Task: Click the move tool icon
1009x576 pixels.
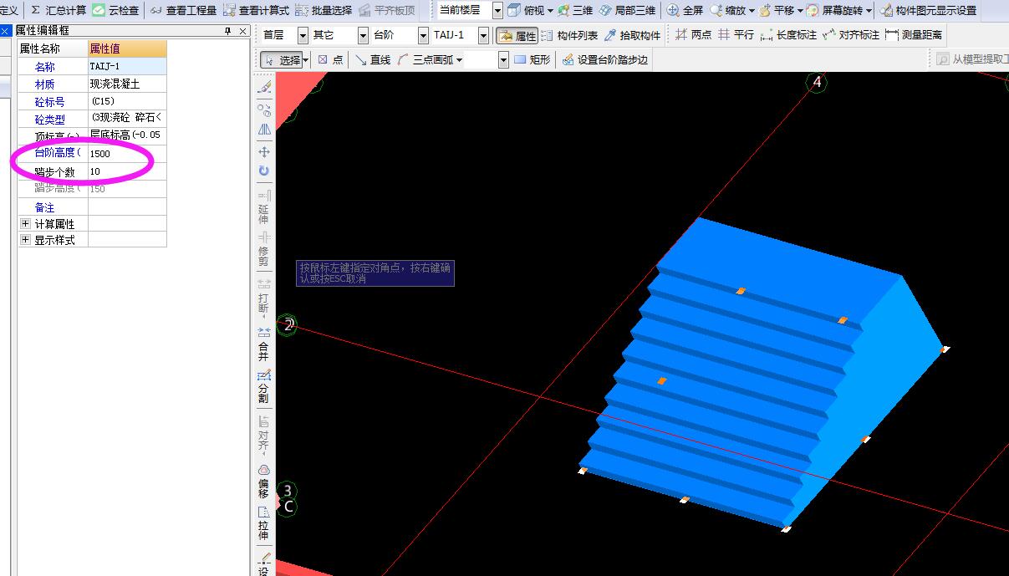Action: pyautogui.click(x=264, y=151)
